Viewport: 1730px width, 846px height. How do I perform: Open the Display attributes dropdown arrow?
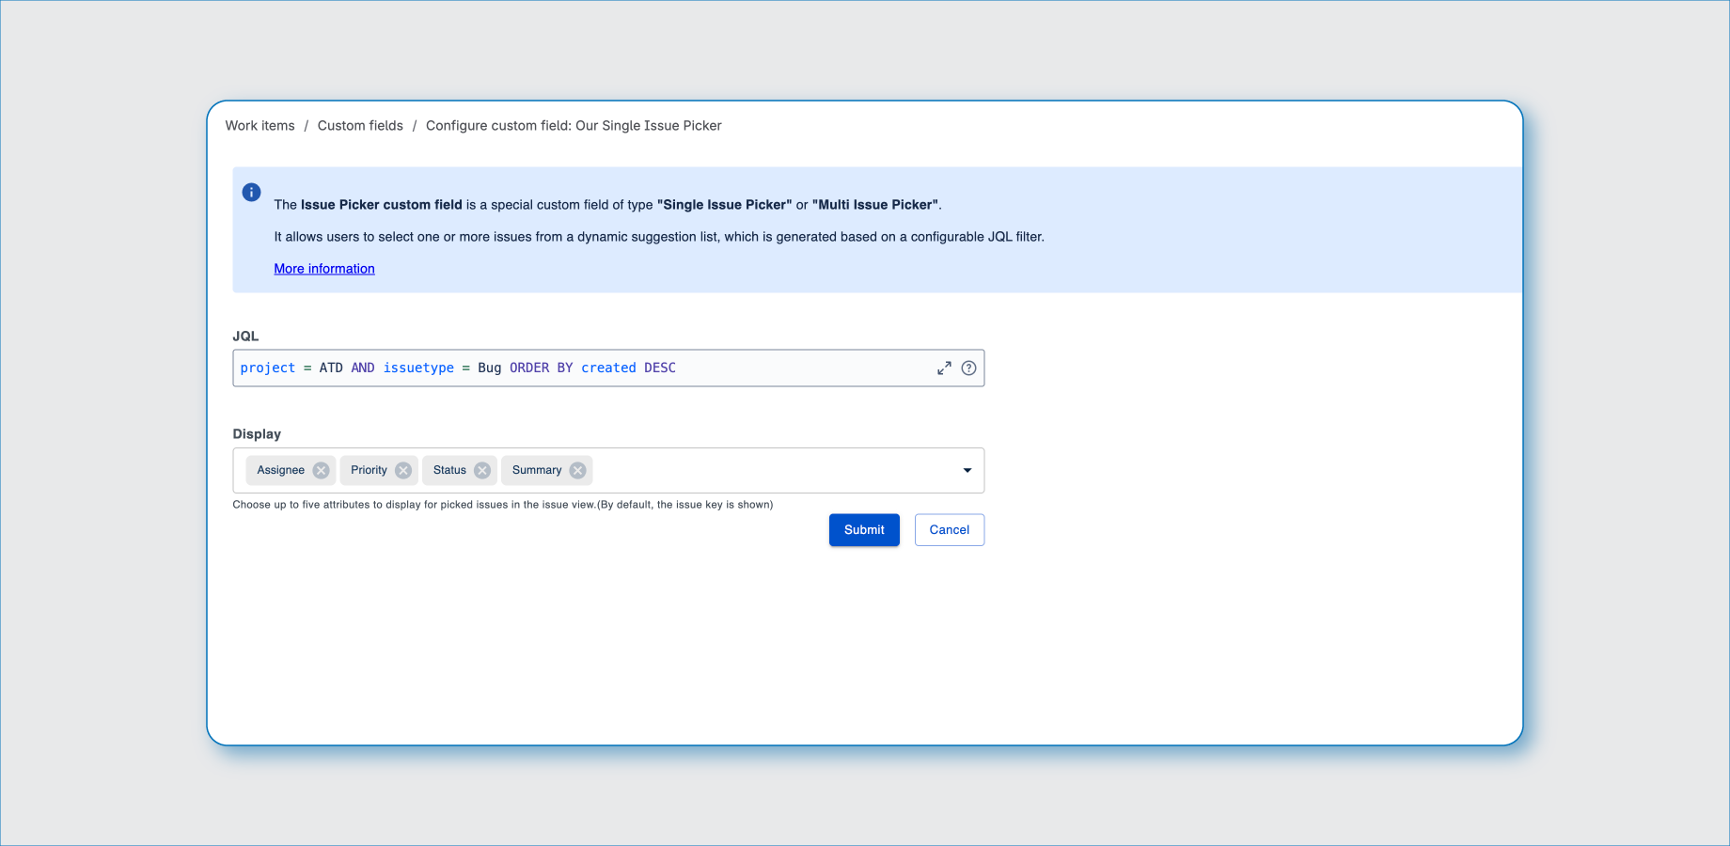click(967, 471)
